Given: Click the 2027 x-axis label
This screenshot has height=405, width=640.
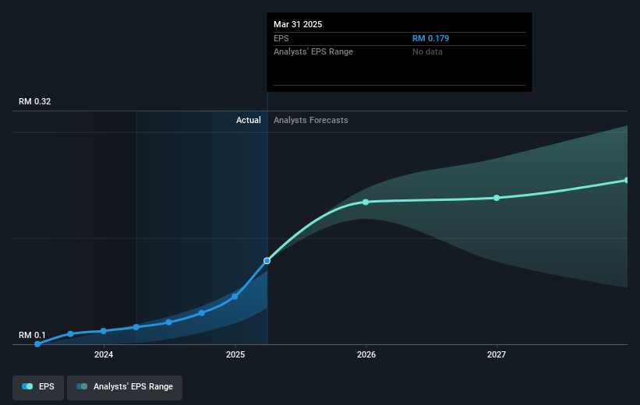Looking at the screenshot, I should (x=497, y=355).
